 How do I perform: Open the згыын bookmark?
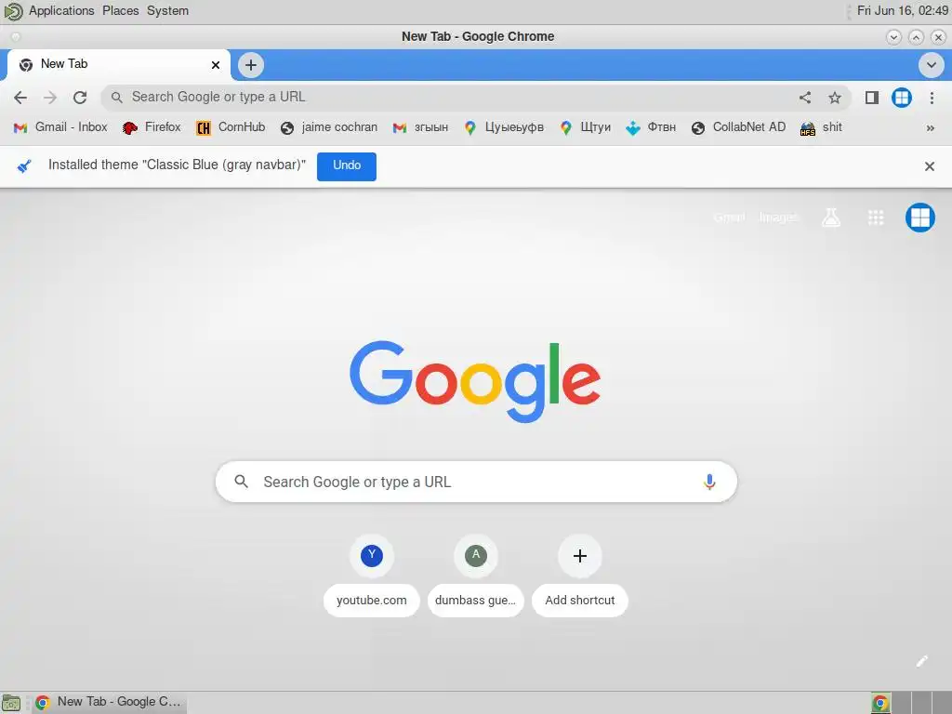tap(420, 127)
